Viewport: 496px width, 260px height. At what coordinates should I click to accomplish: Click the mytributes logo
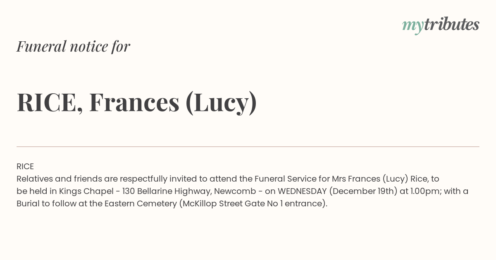[441, 25]
